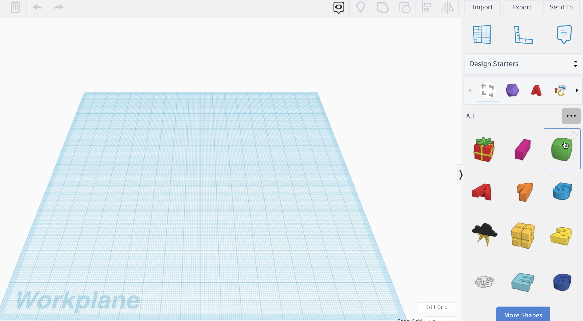
Task: Switch to the Design Starters bracket tab
Action: pyautogui.click(x=488, y=90)
